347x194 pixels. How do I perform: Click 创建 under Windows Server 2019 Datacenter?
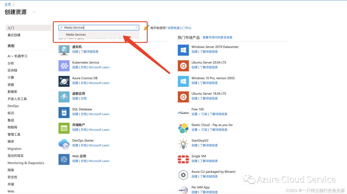(194, 52)
